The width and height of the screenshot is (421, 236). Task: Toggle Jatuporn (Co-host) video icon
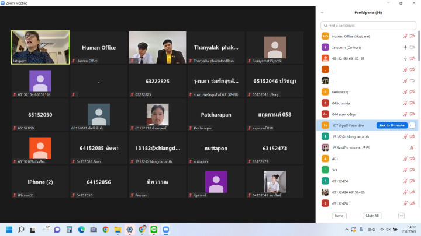412,47
